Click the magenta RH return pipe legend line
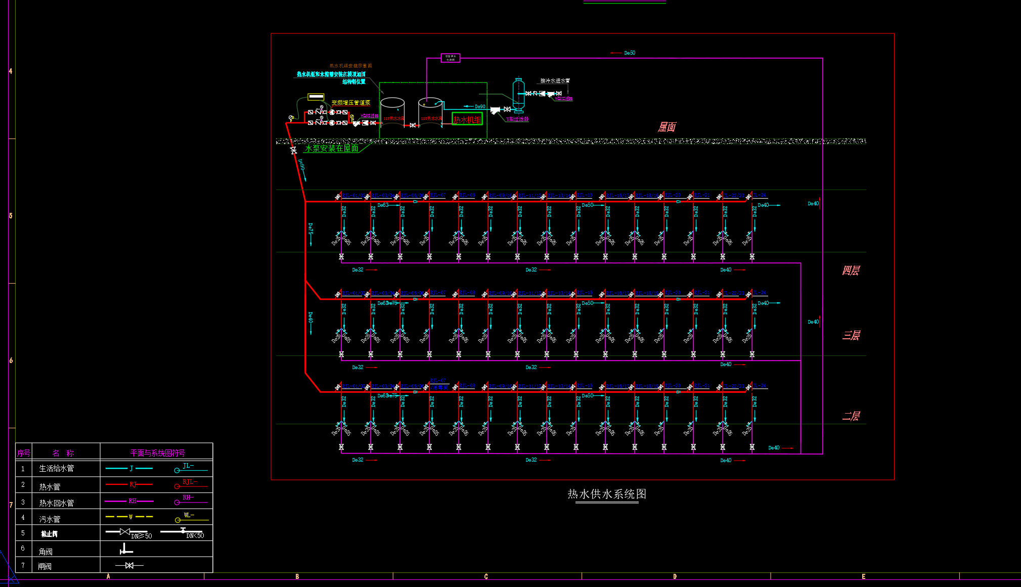The image size is (1021, 587). (x=129, y=501)
